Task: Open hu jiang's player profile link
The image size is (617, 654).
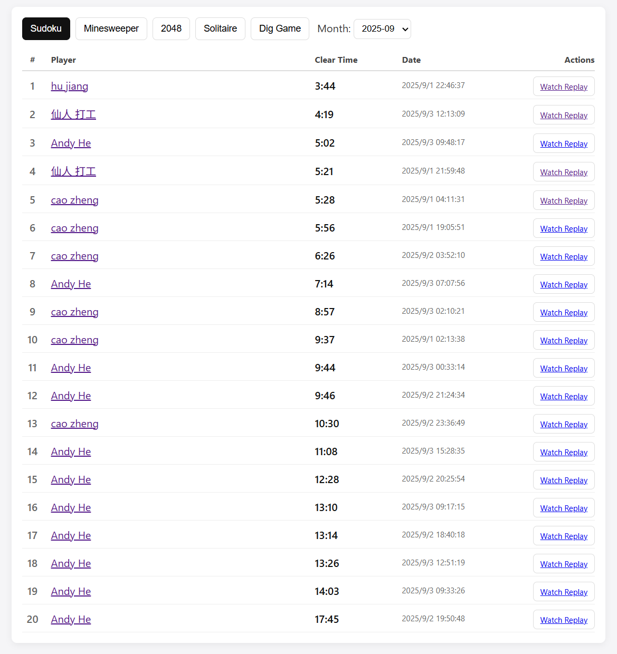Action: coord(70,86)
